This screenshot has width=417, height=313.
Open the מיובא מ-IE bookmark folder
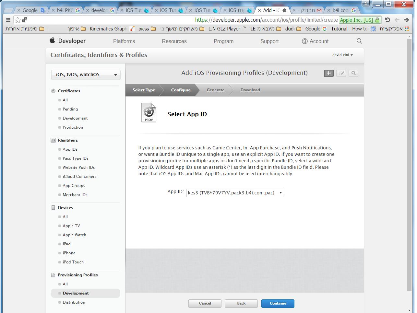[x=266, y=29]
